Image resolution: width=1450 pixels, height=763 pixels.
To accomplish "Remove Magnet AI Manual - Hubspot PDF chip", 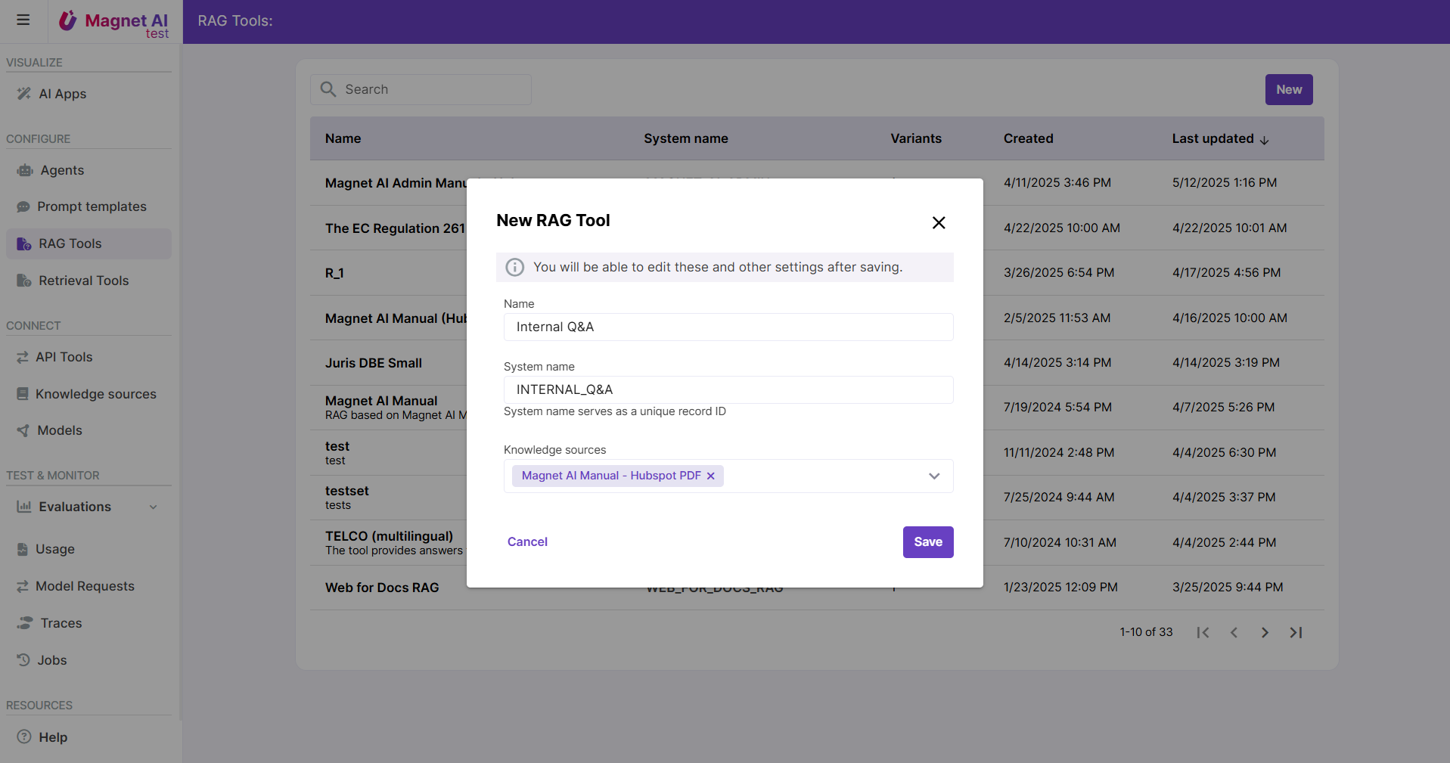I will pos(710,476).
